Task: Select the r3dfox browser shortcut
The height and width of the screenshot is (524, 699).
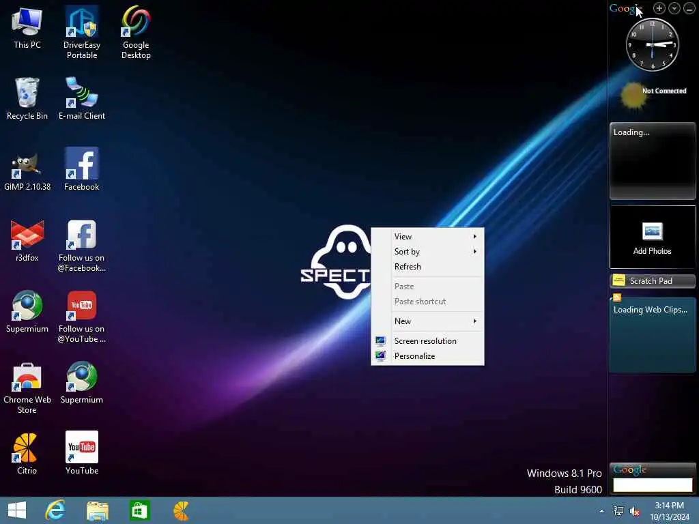Action: pyautogui.click(x=27, y=241)
